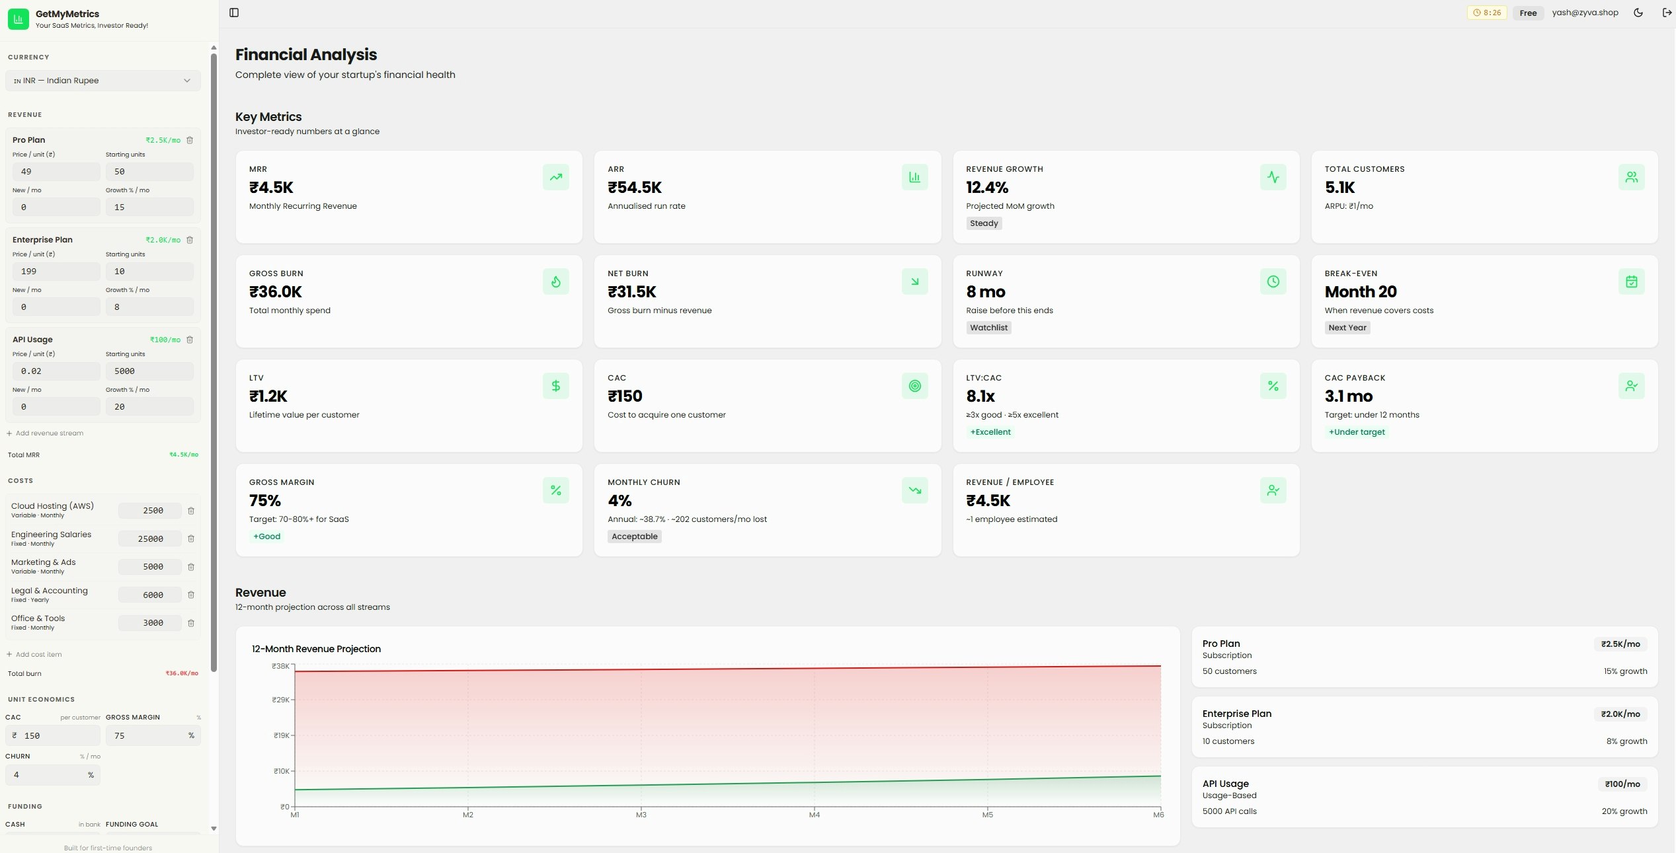Click the timer badge showing 8:26

coord(1487,12)
